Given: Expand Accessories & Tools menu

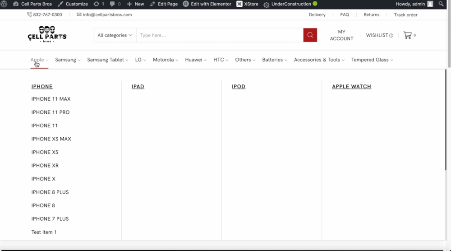Looking at the screenshot, I should tap(319, 60).
